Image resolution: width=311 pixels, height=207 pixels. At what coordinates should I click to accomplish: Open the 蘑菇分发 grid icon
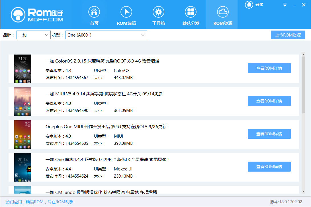coord(191,12)
